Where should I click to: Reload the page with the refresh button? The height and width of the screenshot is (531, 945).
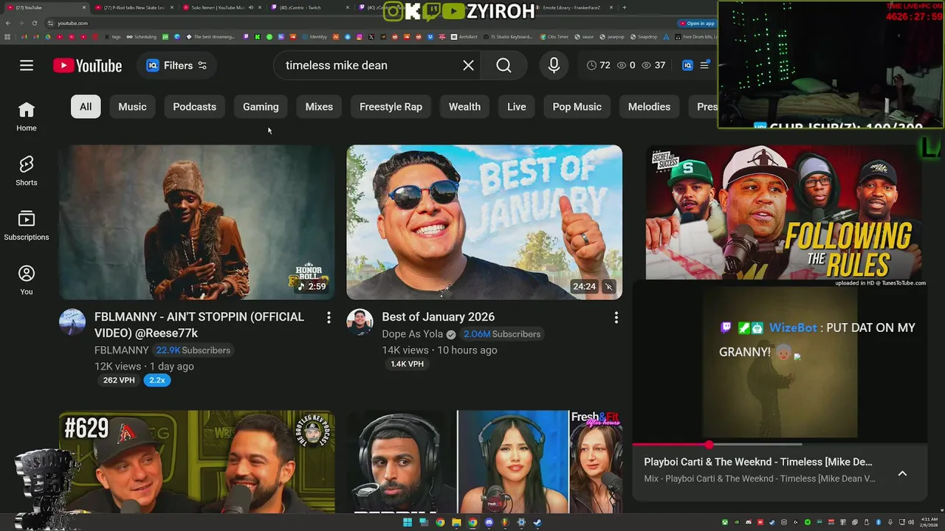34,23
